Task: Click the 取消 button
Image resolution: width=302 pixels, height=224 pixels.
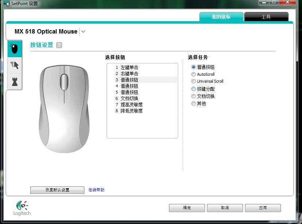Action: click(225, 208)
